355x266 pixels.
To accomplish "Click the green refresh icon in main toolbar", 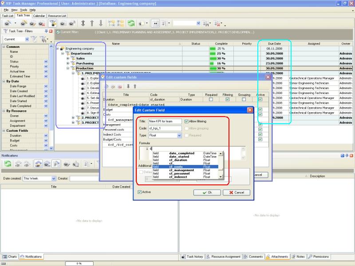I will tap(131, 23).
